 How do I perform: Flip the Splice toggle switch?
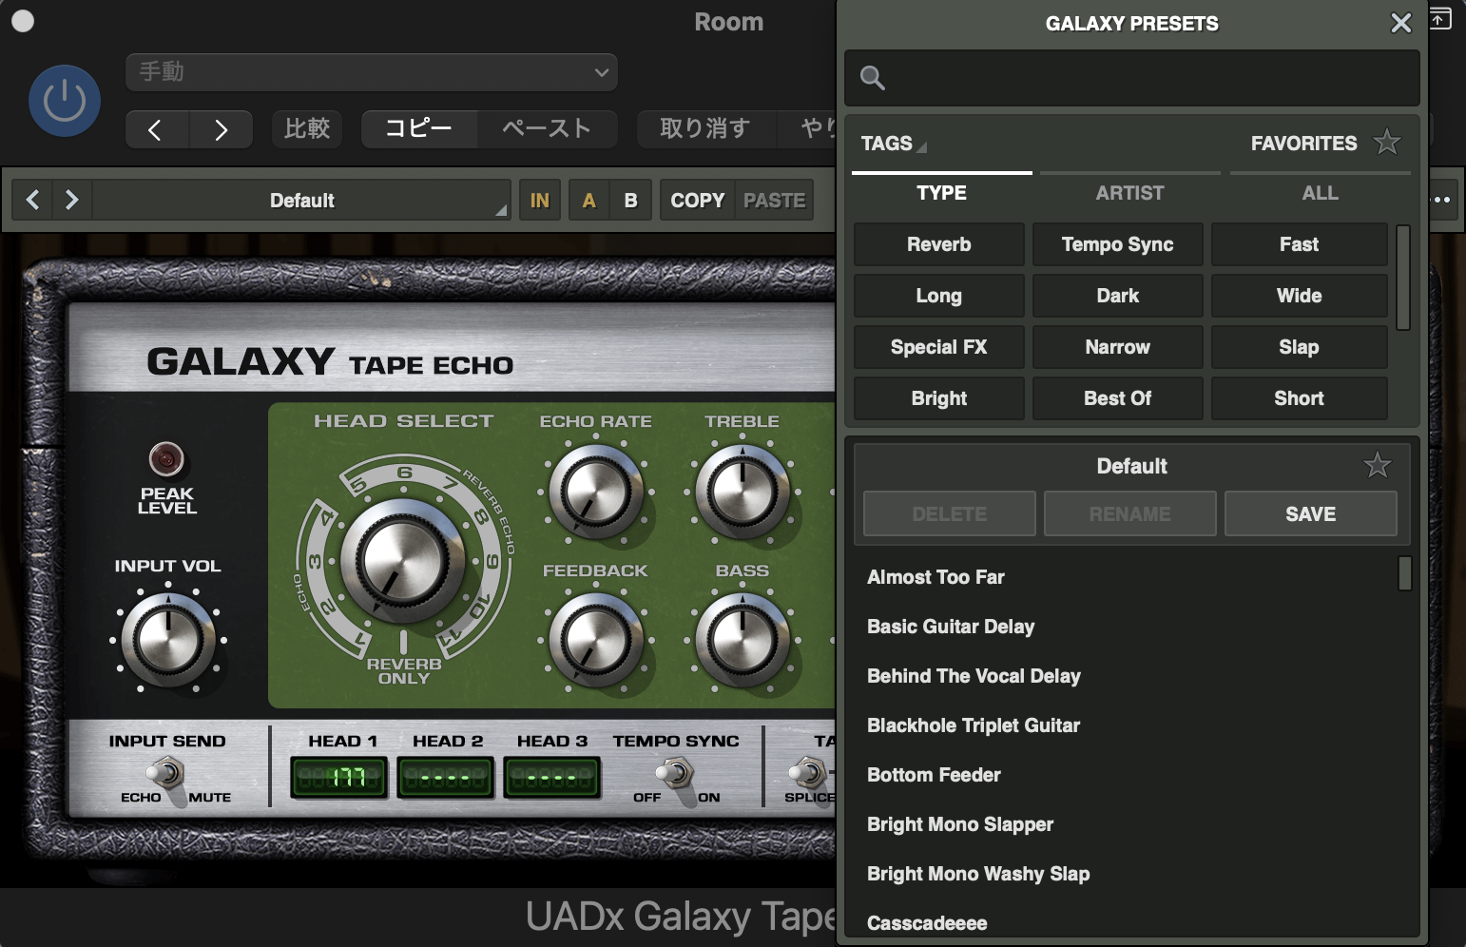(x=808, y=773)
